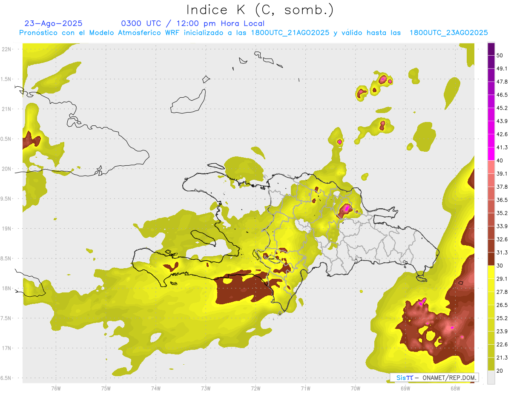Click "0300 UTC / 12:00 pm Hora Local" time text

click(193, 23)
